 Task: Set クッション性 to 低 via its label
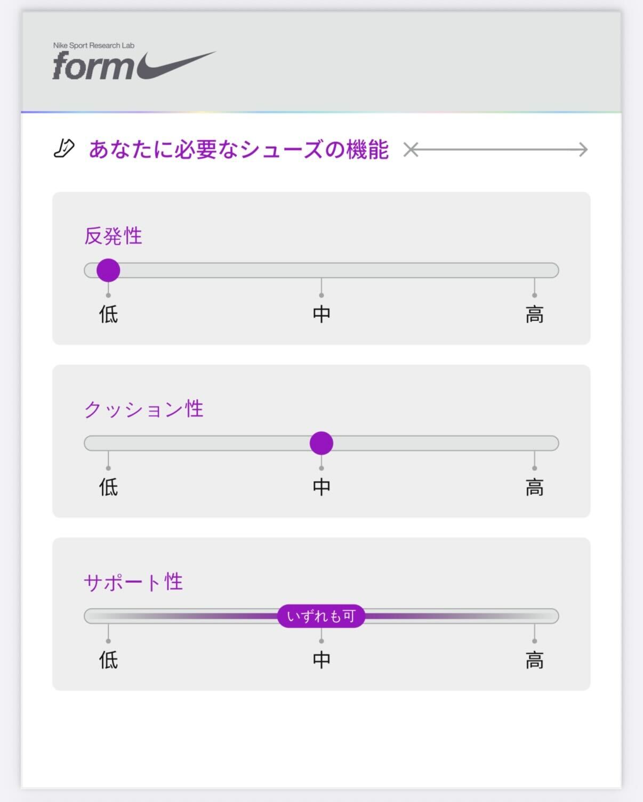click(x=108, y=487)
